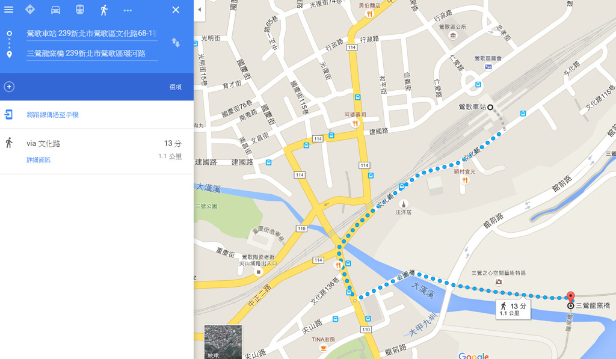
Task: Choose the recommended travel mode icon
Action: coord(30,10)
